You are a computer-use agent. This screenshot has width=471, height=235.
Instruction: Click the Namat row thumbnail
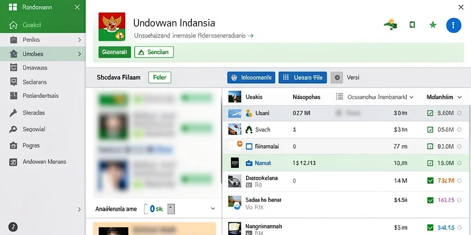[x=235, y=163]
